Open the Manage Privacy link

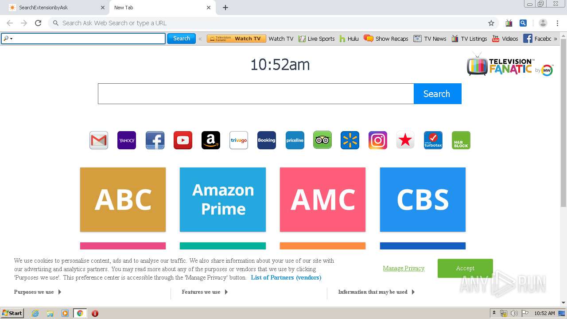coord(404,268)
